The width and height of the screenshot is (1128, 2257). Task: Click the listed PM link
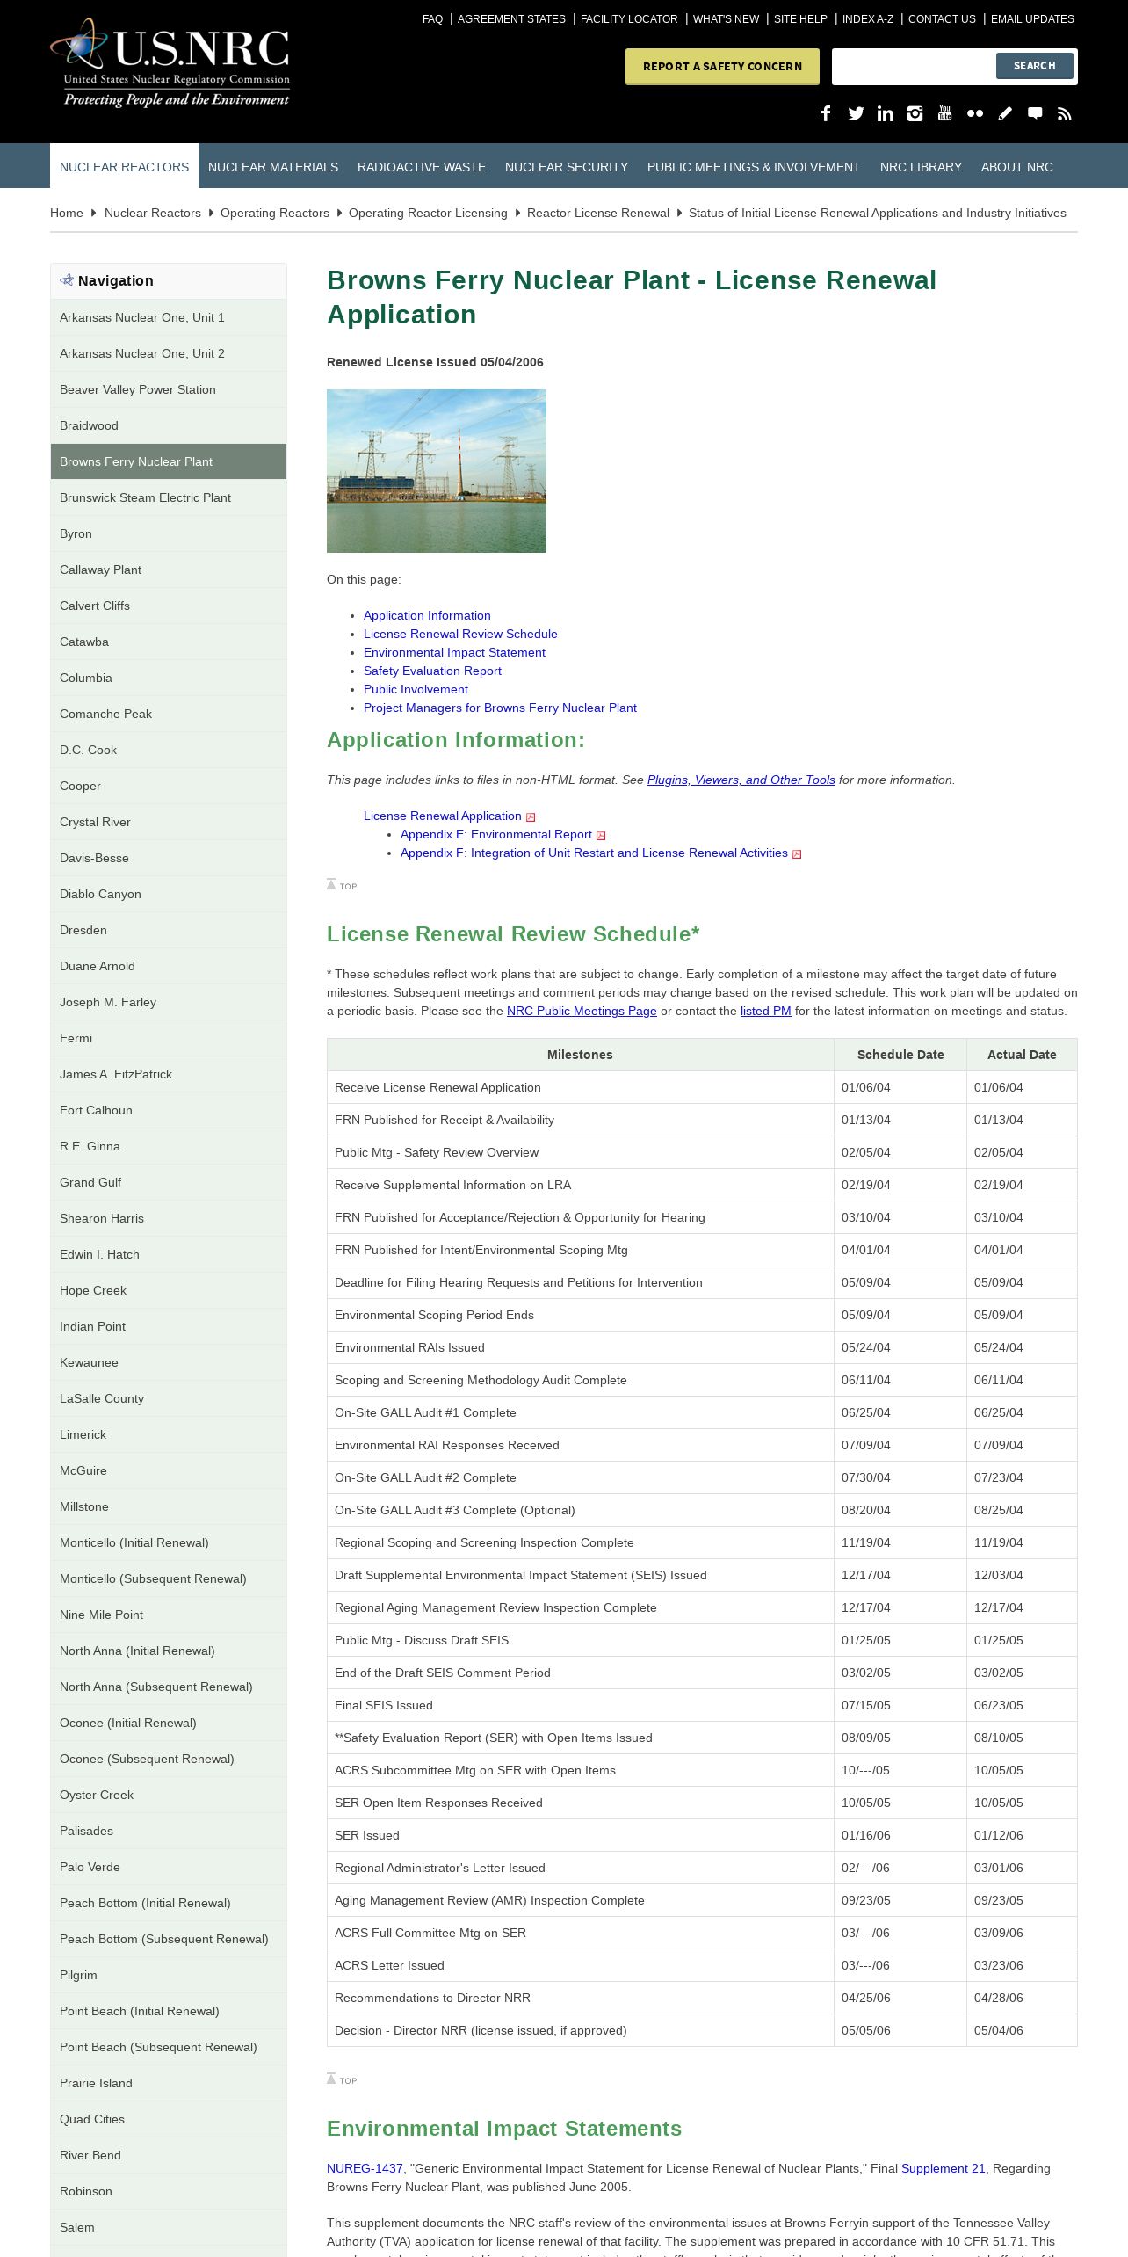766,1011
